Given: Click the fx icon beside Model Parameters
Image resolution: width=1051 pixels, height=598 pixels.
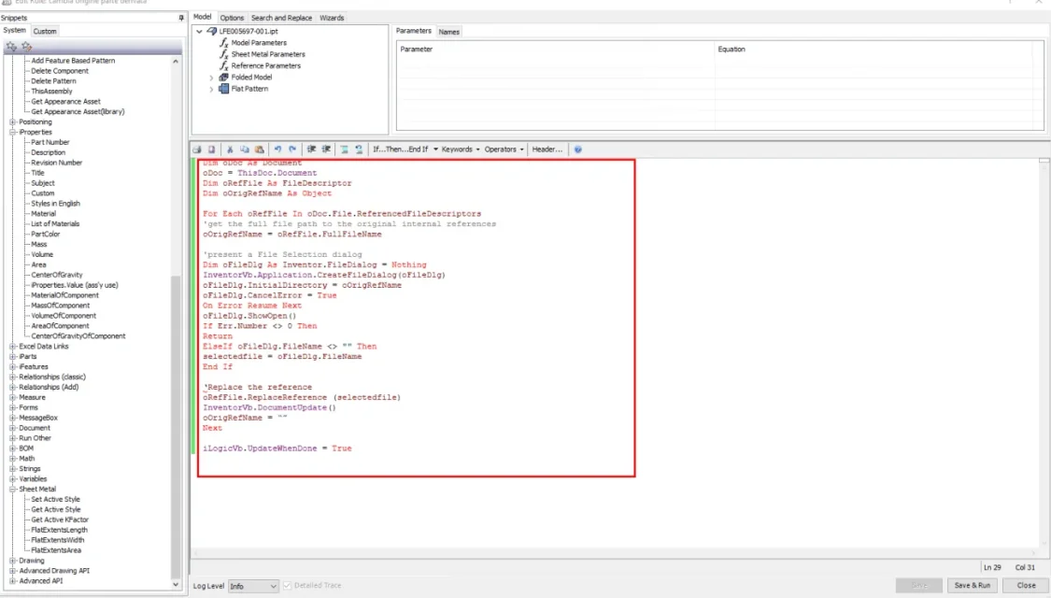Looking at the screenshot, I should [224, 43].
